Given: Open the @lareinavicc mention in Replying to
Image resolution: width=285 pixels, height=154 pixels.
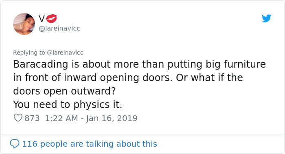Looking at the screenshot, I should tap(65, 53).
